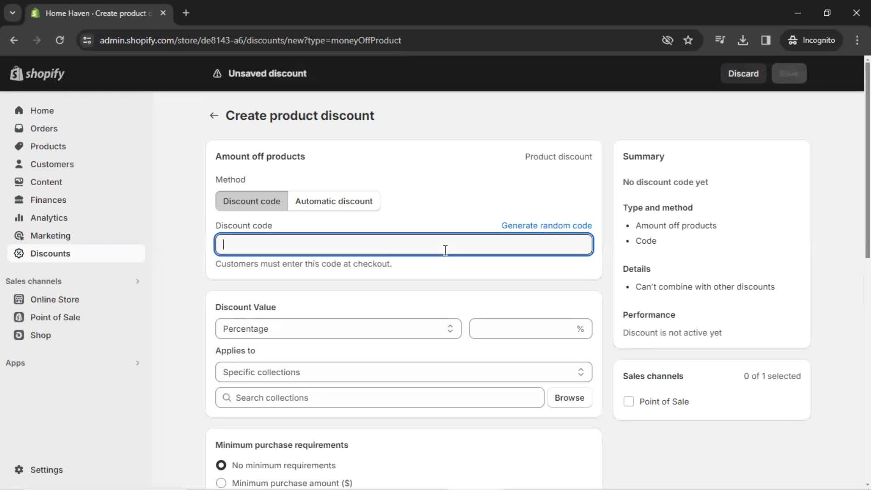Expand the Discount Value percentage dropdown
This screenshot has height=490, width=871.
click(x=337, y=328)
